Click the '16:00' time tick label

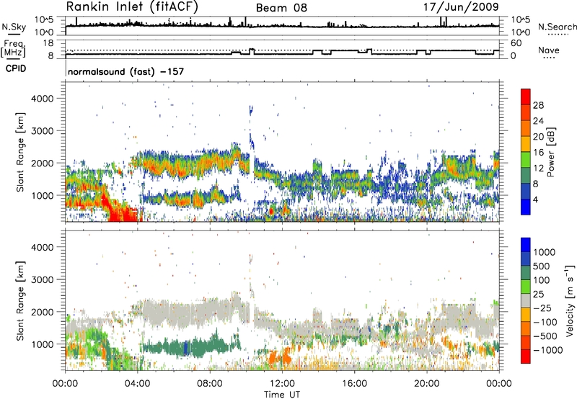coord(354,384)
